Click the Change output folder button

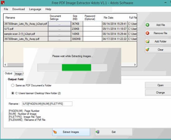(158, 93)
